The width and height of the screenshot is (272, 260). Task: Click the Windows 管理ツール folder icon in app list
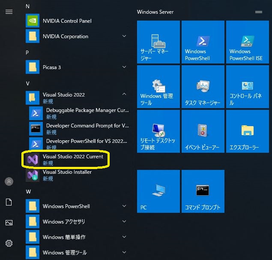(33, 253)
